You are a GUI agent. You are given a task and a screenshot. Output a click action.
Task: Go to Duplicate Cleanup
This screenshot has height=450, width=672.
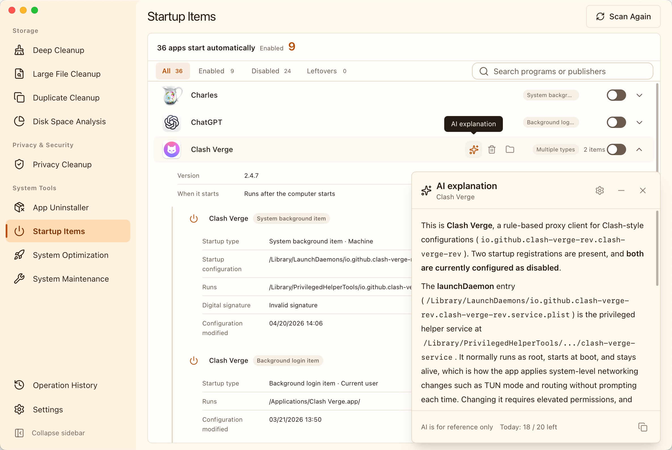(68, 98)
